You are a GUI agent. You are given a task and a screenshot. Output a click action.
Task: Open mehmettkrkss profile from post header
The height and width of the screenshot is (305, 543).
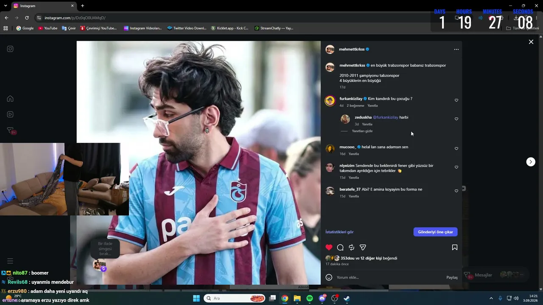point(352,49)
